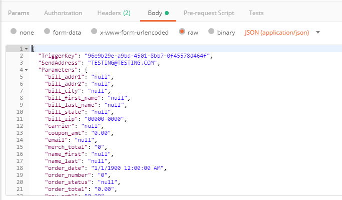Viewport: 342px width, 200px height.
Task: Collapse the root object fold arrow on line 1
Action: click(x=26, y=49)
